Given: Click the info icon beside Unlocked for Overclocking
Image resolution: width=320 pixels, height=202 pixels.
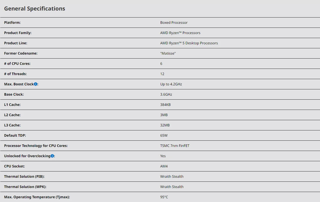Looking at the screenshot, I should pyautogui.click(x=52, y=156).
